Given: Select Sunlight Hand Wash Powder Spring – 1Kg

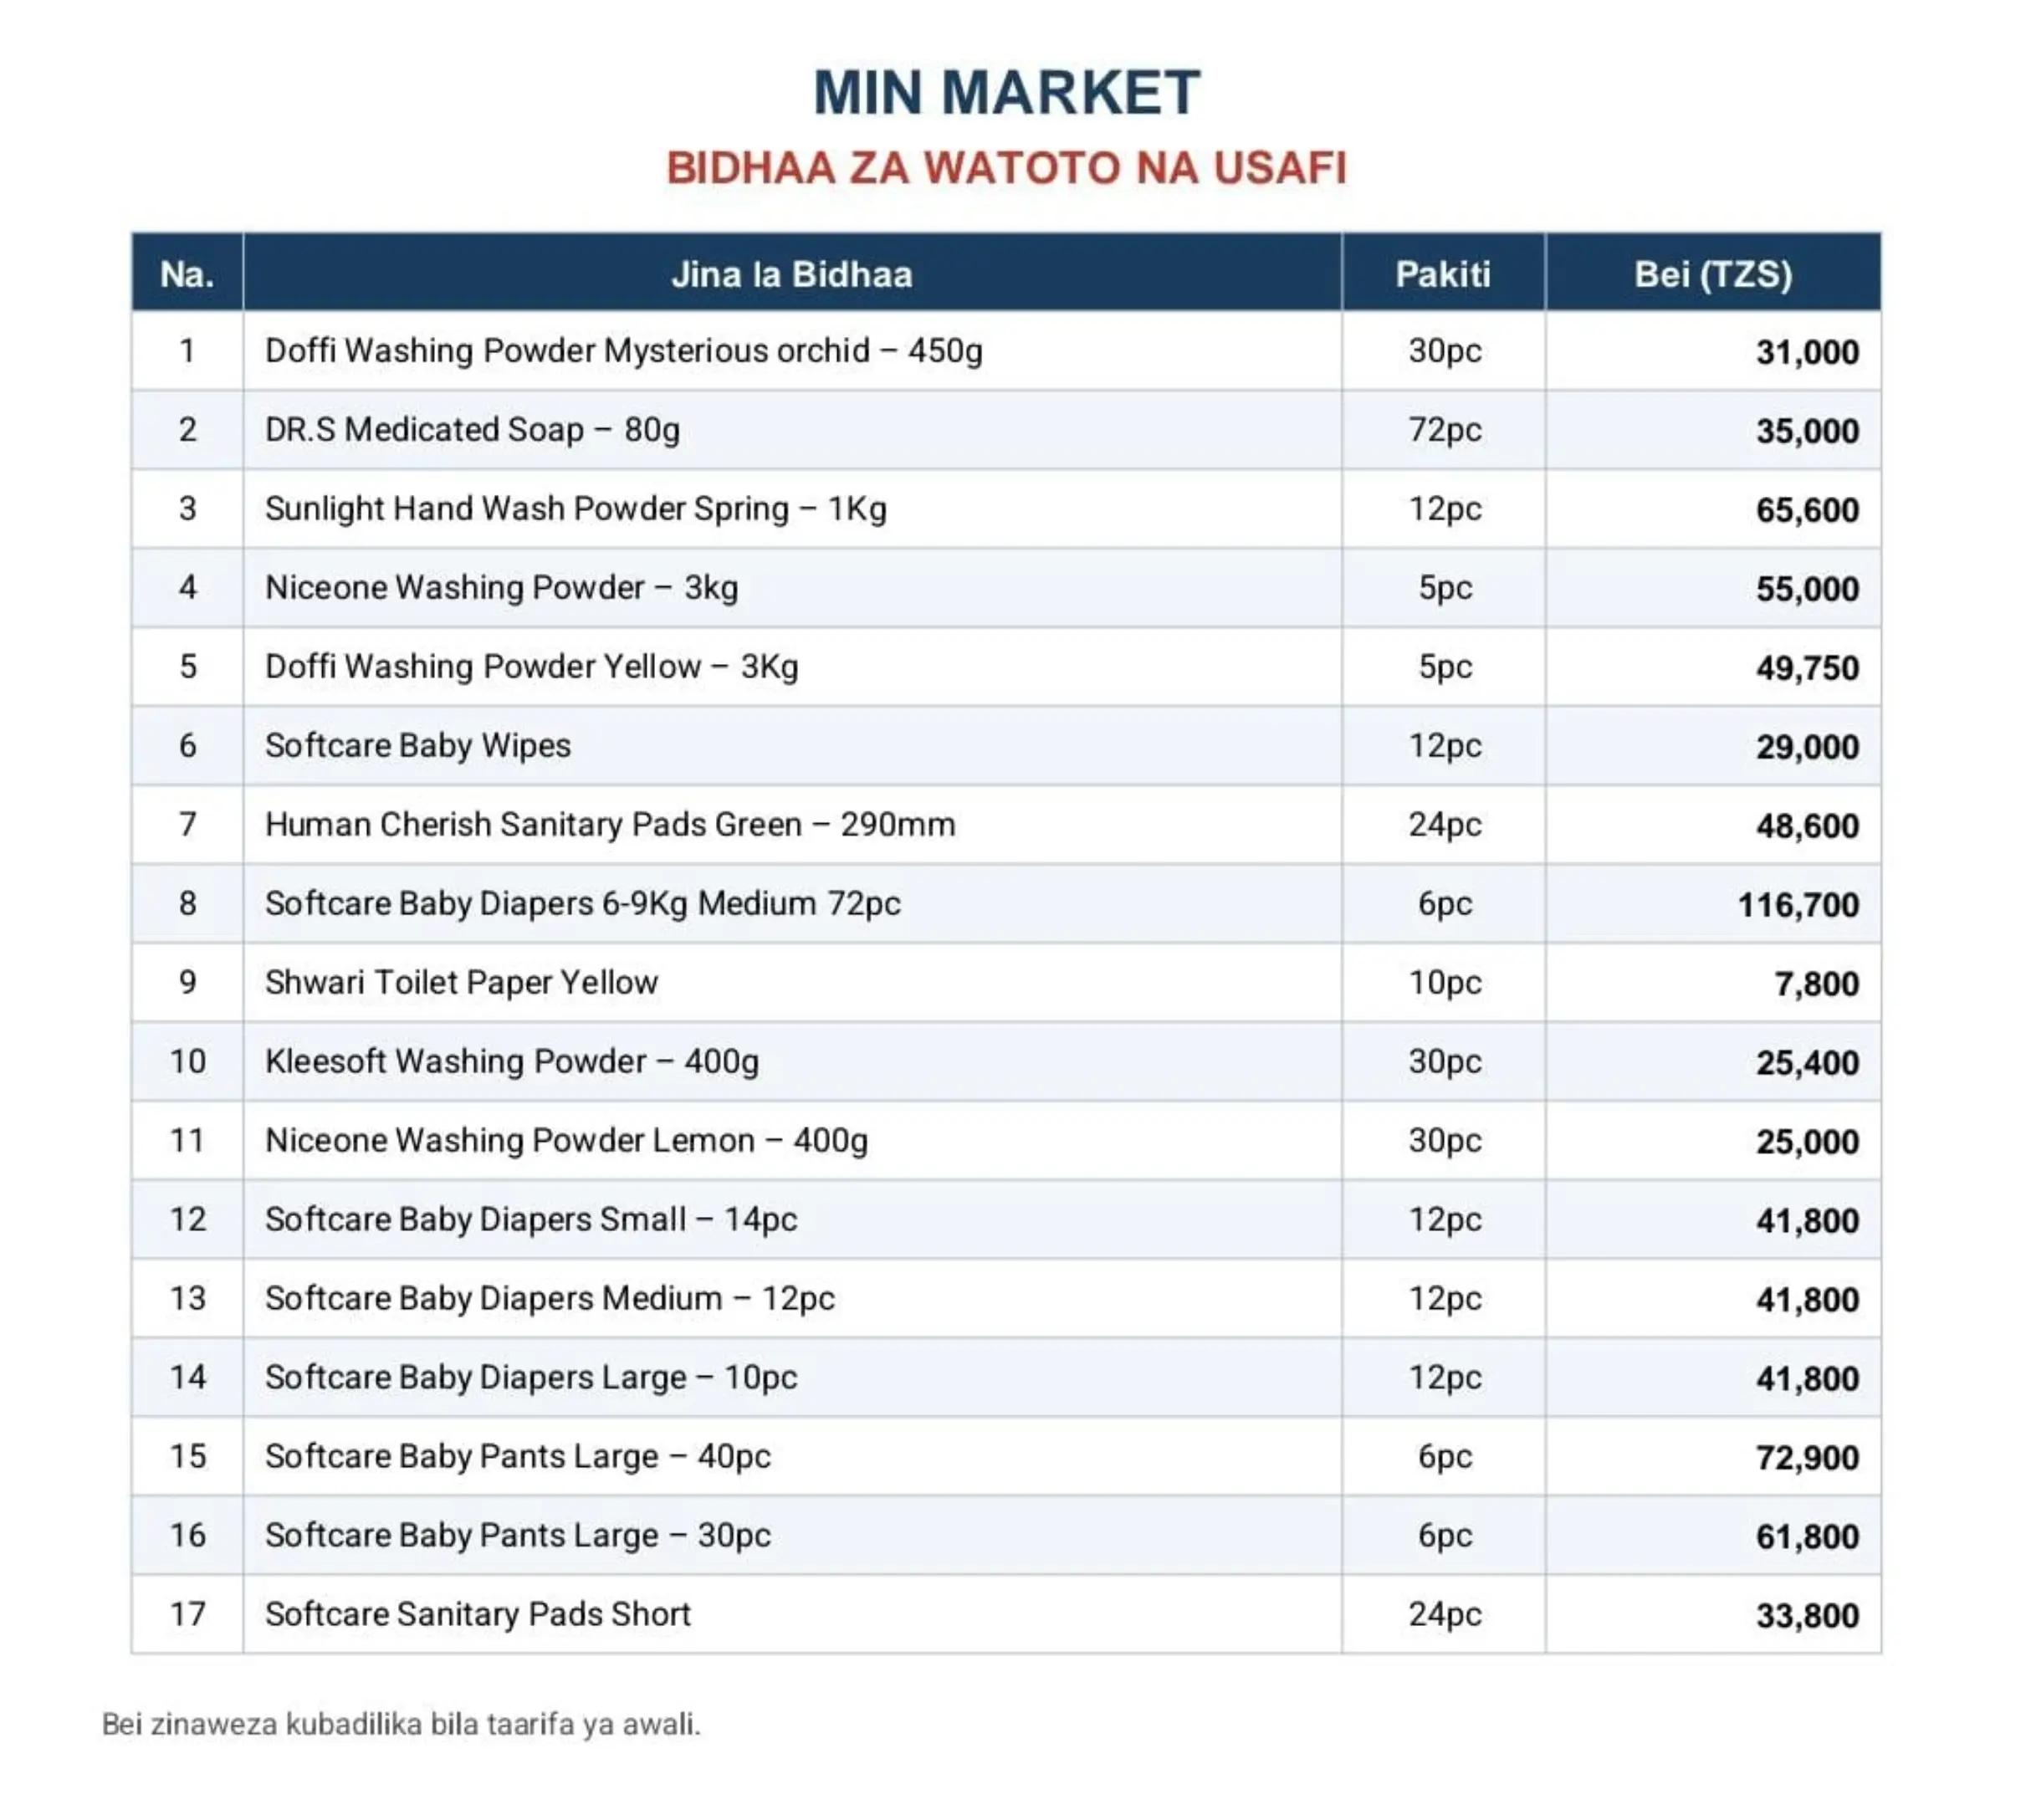Looking at the screenshot, I should 575,509.
